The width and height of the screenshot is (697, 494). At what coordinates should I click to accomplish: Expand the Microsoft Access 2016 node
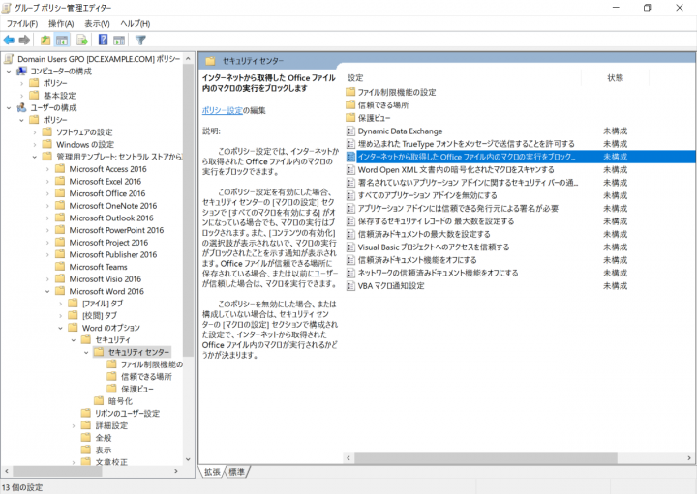(x=47, y=169)
